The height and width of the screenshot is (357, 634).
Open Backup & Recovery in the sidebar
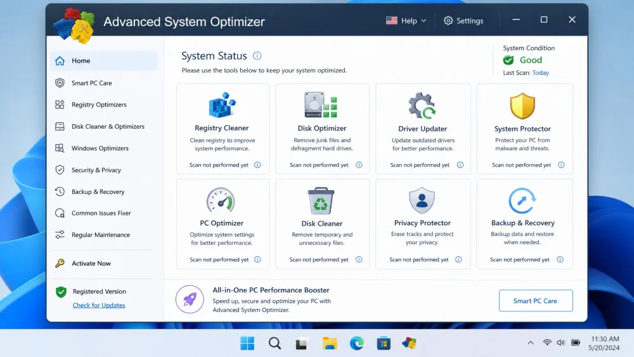click(x=104, y=191)
